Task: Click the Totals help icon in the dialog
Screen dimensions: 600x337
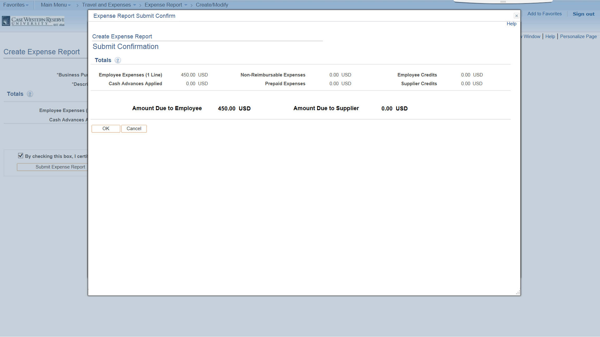Action: click(x=118, y=60)
